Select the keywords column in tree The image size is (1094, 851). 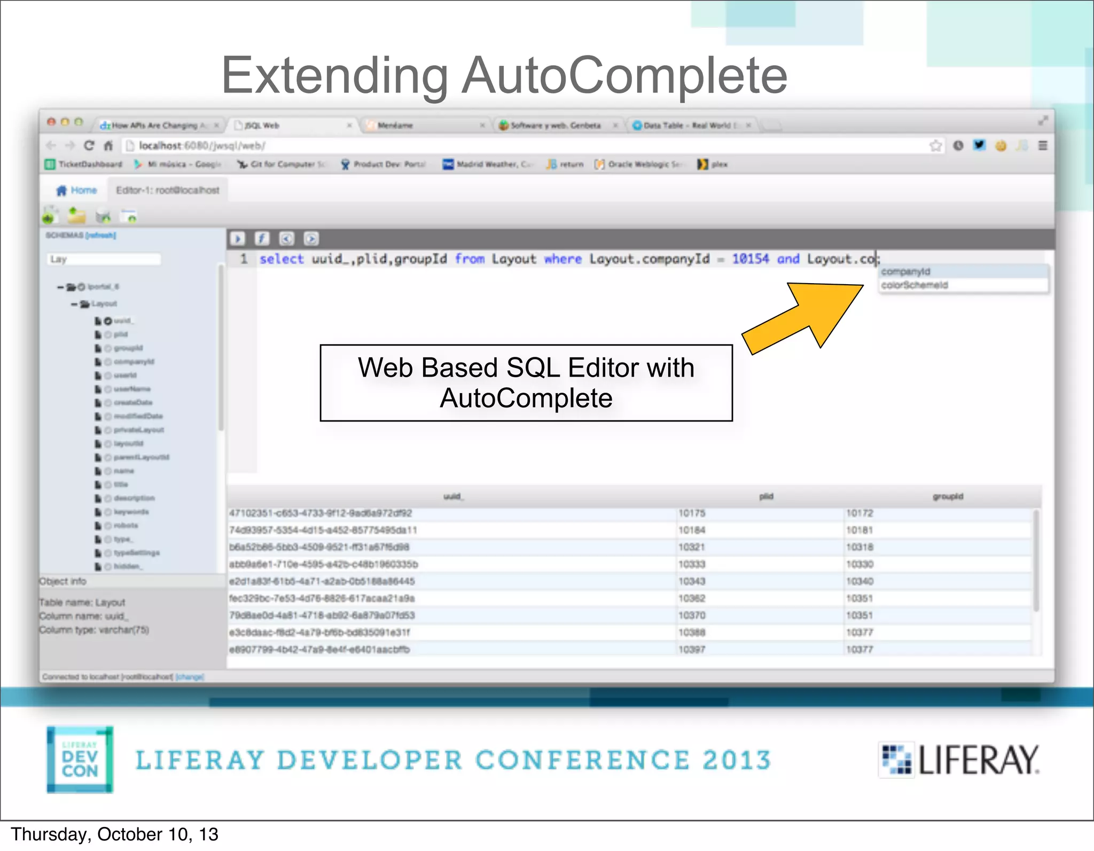point(131,512)
